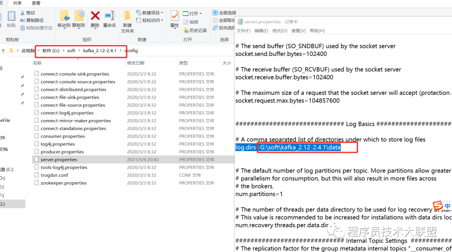Click the file icon of server.properties
452x252 pixels.
point(36,159)
